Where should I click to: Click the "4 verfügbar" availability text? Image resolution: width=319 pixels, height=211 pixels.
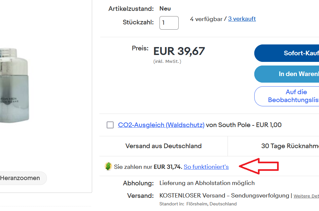click(206, 19)
